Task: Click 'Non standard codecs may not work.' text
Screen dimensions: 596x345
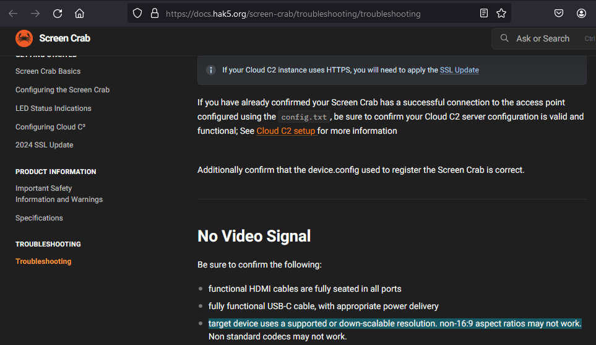Action: pyautogui.click(x=277, y=336)
